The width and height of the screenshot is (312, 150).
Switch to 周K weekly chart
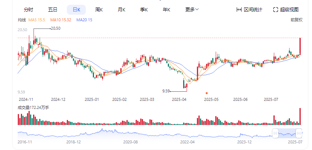click(x=99, y=10)
